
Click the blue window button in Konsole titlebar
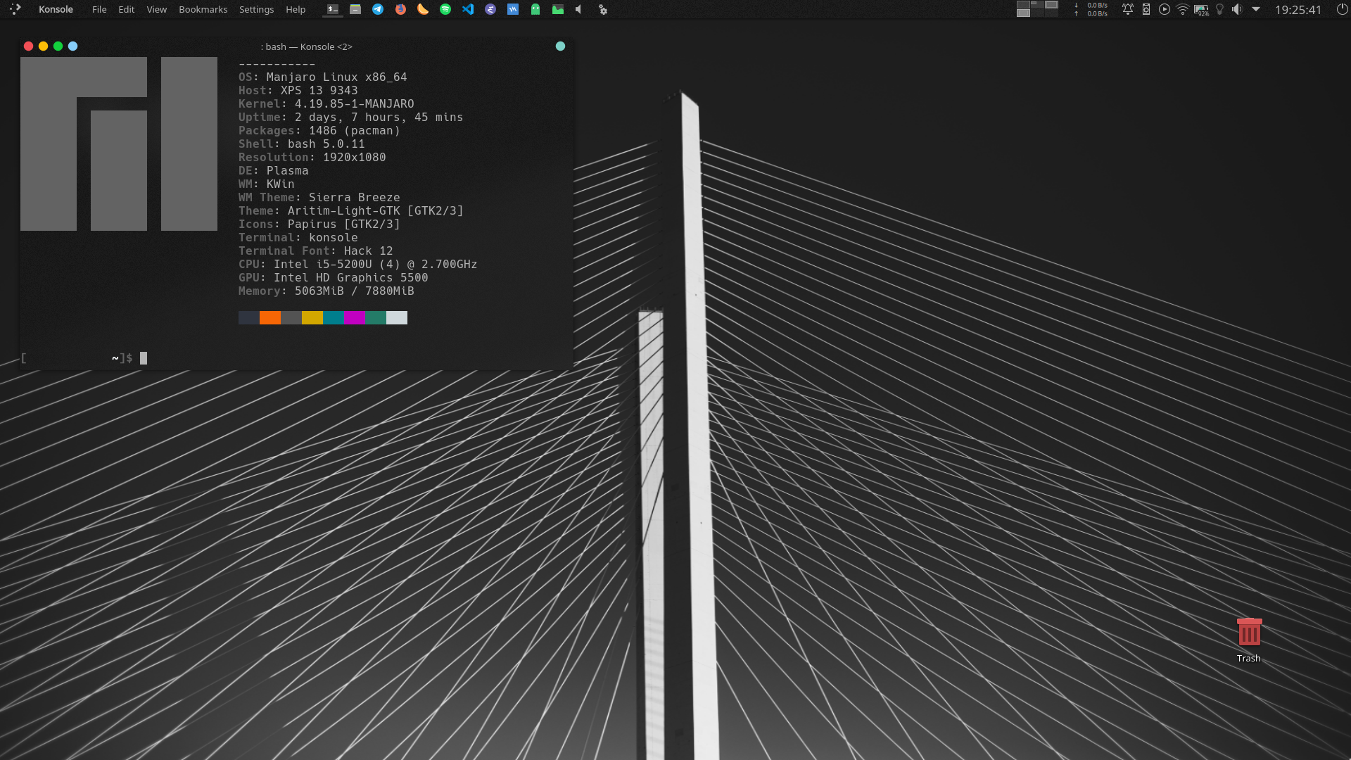click(x=72, y=46)
